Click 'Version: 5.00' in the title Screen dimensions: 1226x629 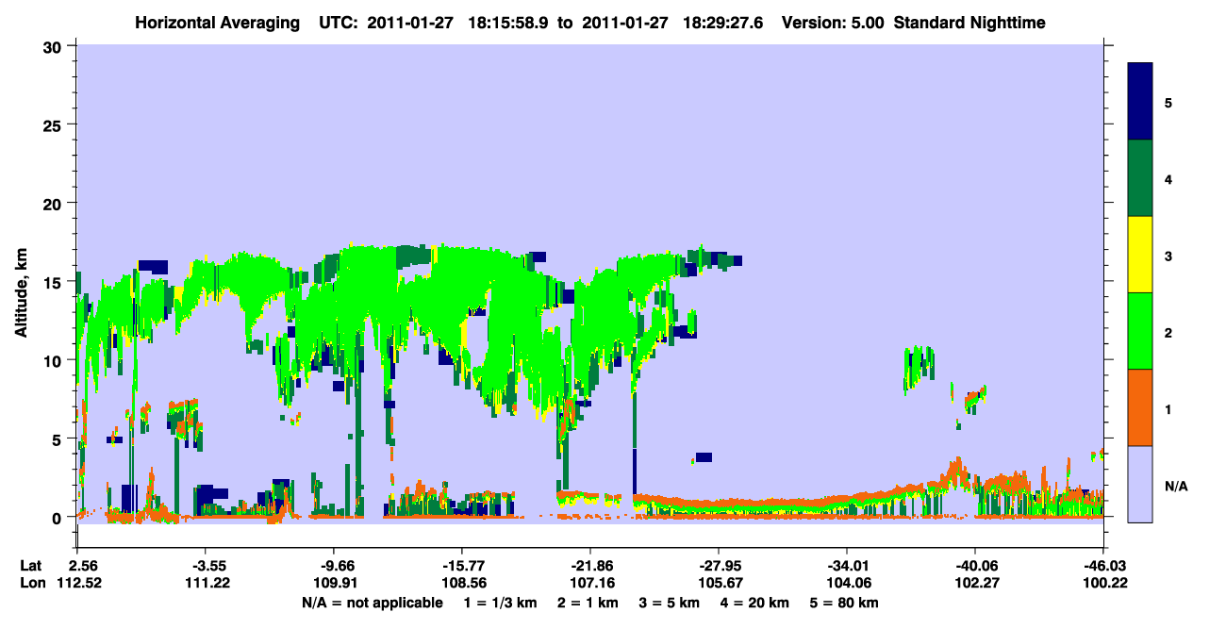pyautogui.click(x=833, y=22)
